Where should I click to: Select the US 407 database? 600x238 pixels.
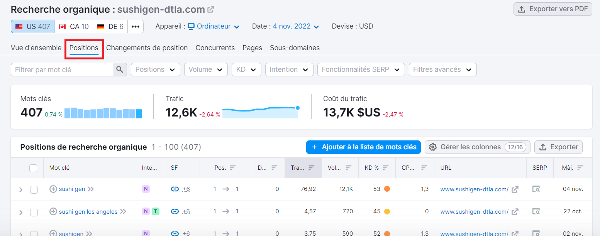pyautogui.click(x=32, y=27)
